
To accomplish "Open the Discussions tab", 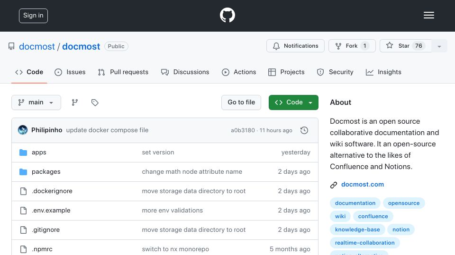I will [x=185, y=72].
